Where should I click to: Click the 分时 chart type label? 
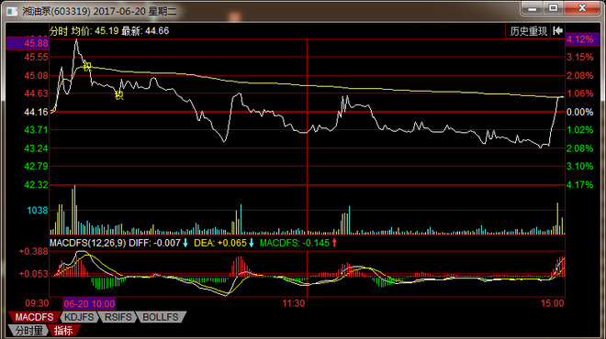[x=59, y=31]
